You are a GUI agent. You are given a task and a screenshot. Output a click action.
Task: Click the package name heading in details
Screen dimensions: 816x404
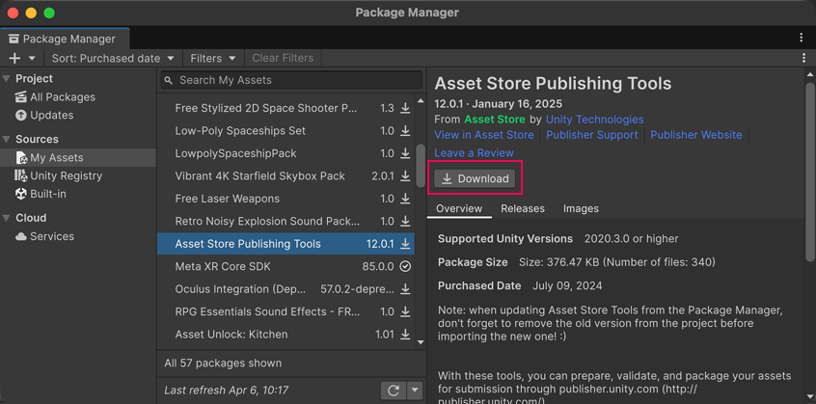pyautogui.click(x=553, y=84)
